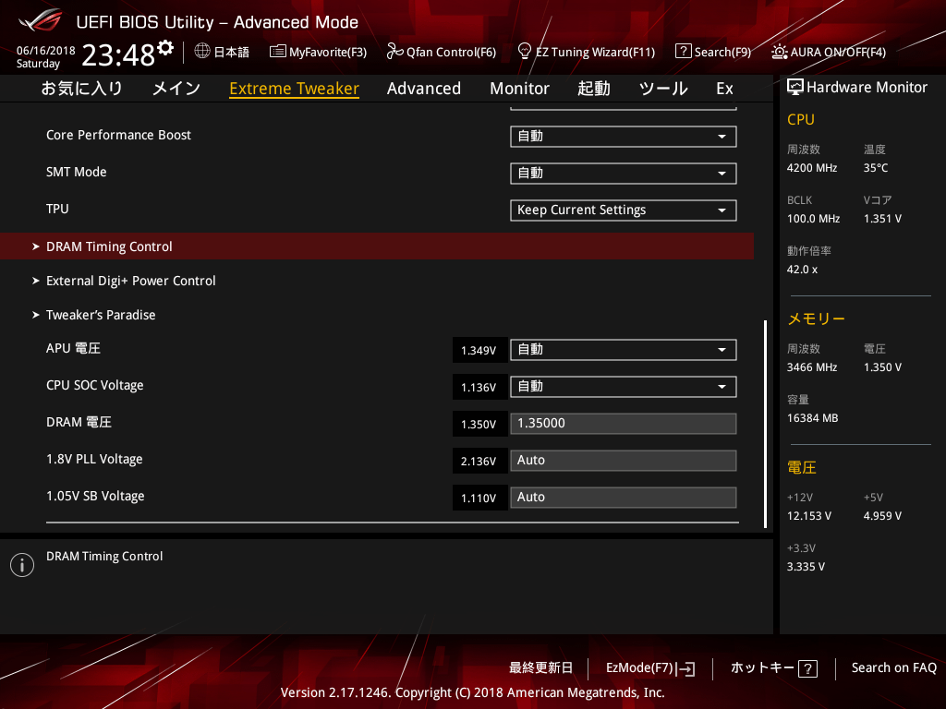Expand Tweaker's Paradise submenu

coord(101,315)
